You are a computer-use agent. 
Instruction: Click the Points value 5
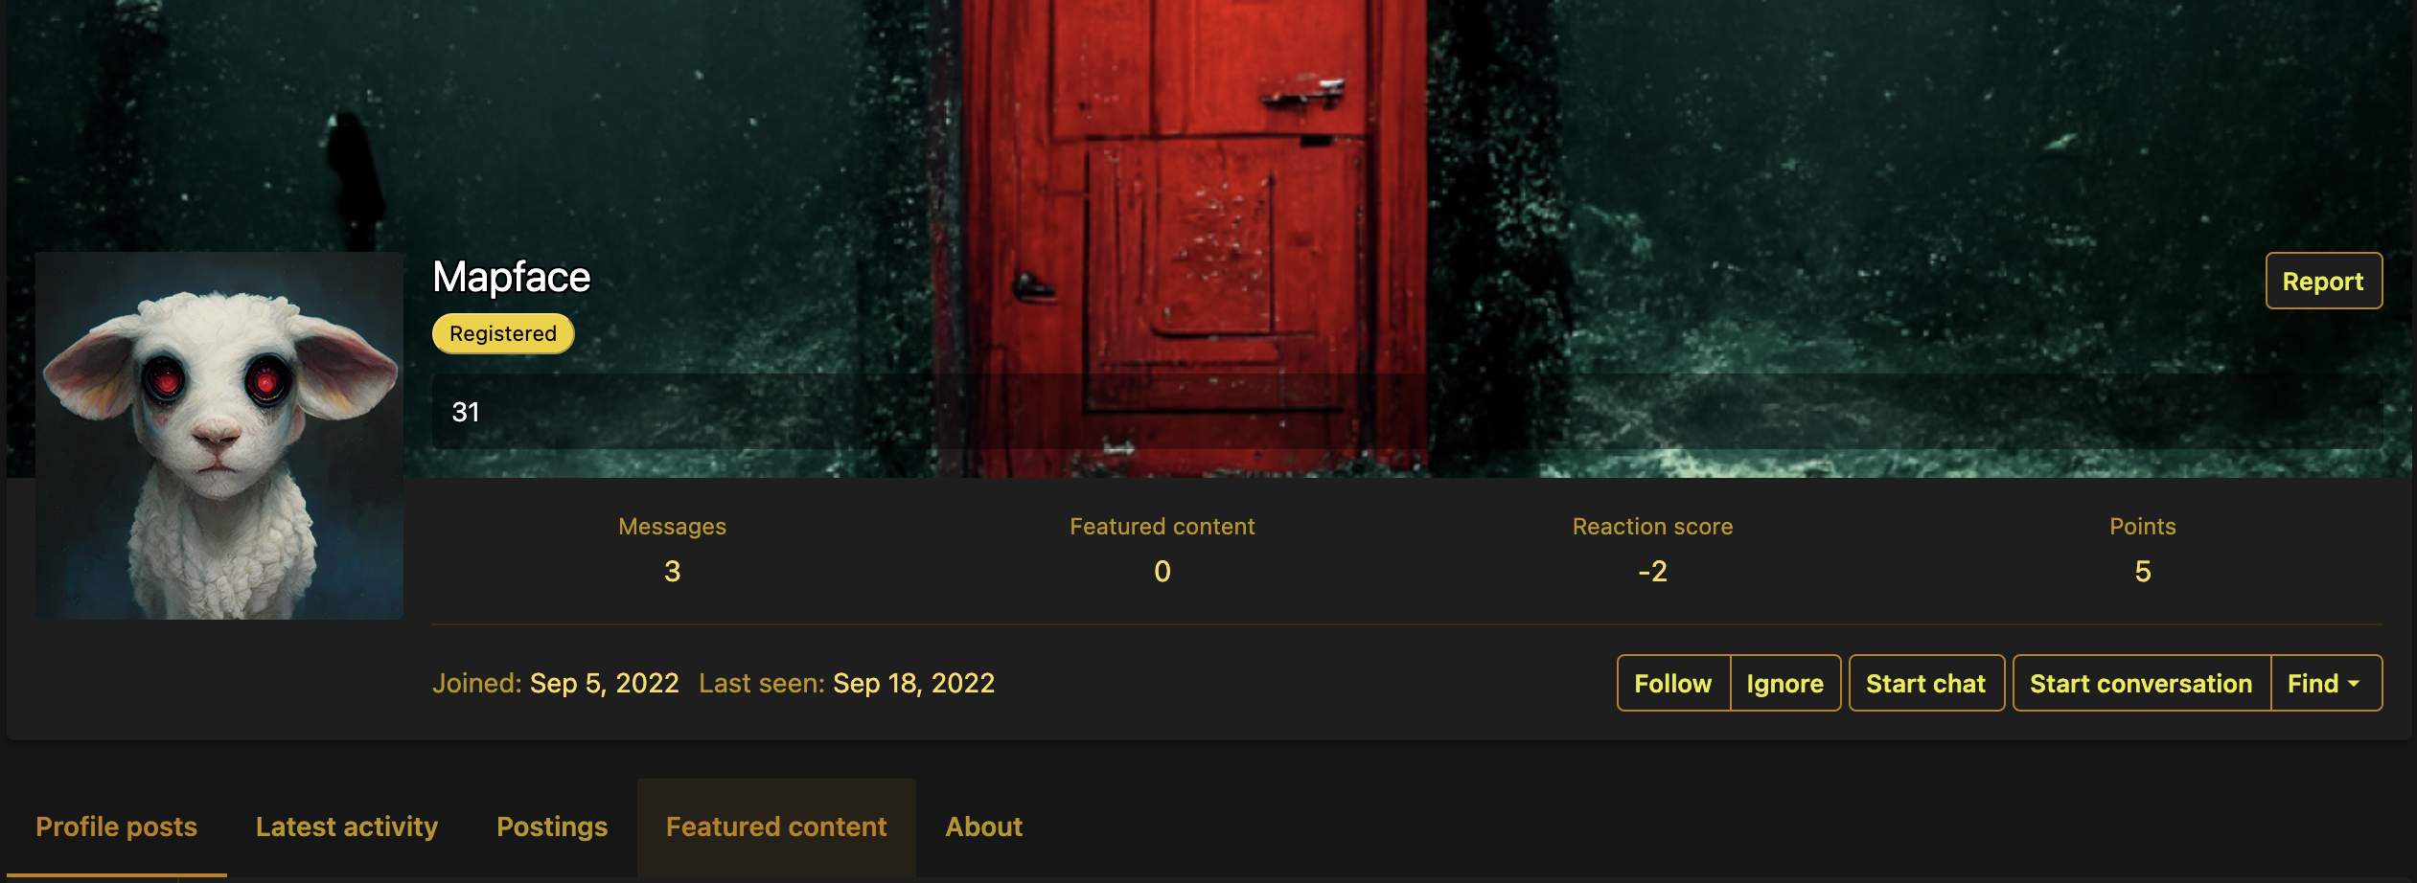(x=2143, y=572)
